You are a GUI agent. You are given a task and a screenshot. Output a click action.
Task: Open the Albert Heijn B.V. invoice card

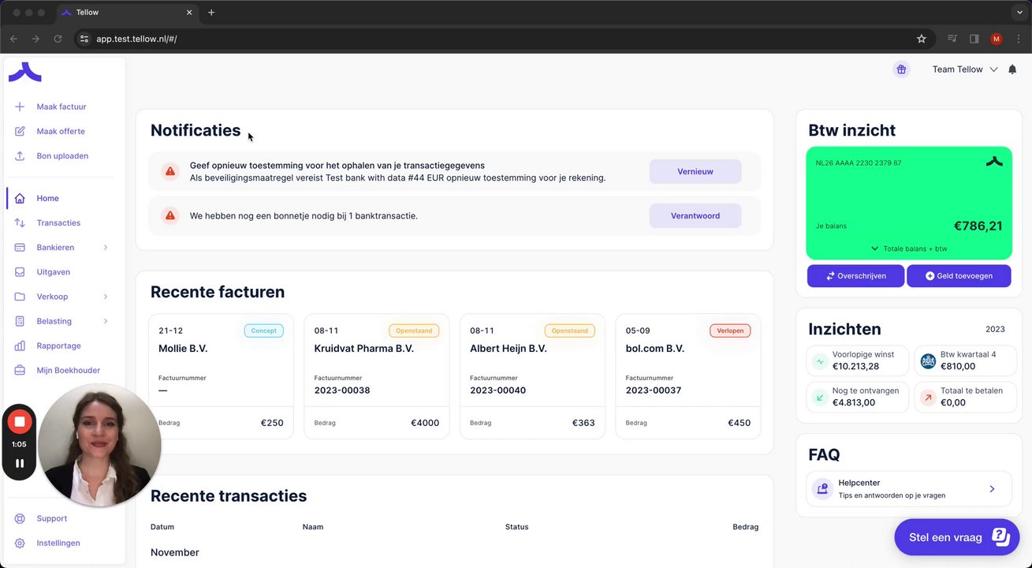532,376
